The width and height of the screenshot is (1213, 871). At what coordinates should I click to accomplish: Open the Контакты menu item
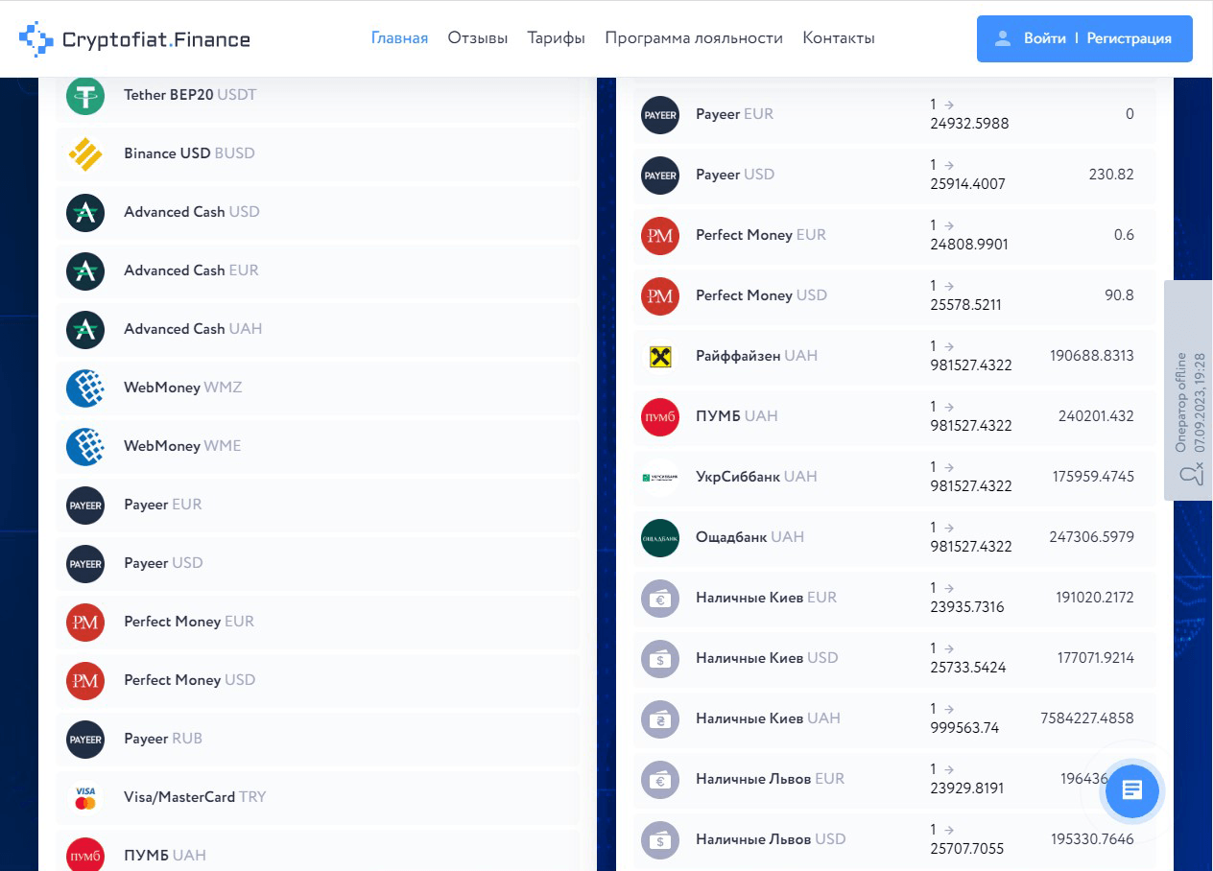(839, 38)
